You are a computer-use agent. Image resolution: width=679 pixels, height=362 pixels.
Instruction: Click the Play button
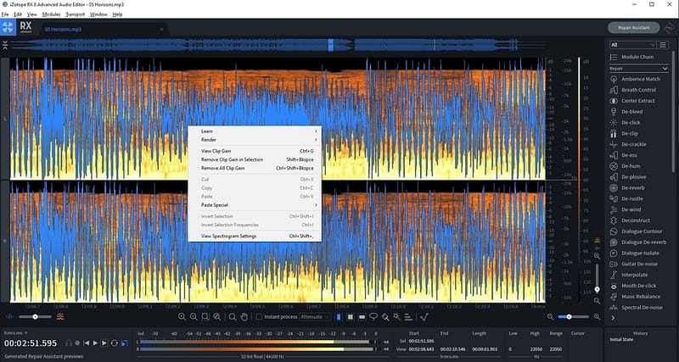[95, 343]
